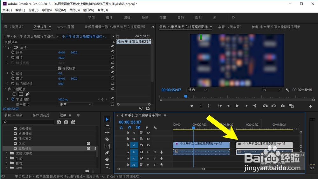
Task: Add marker in Program monitor
Action: (192, 106)
